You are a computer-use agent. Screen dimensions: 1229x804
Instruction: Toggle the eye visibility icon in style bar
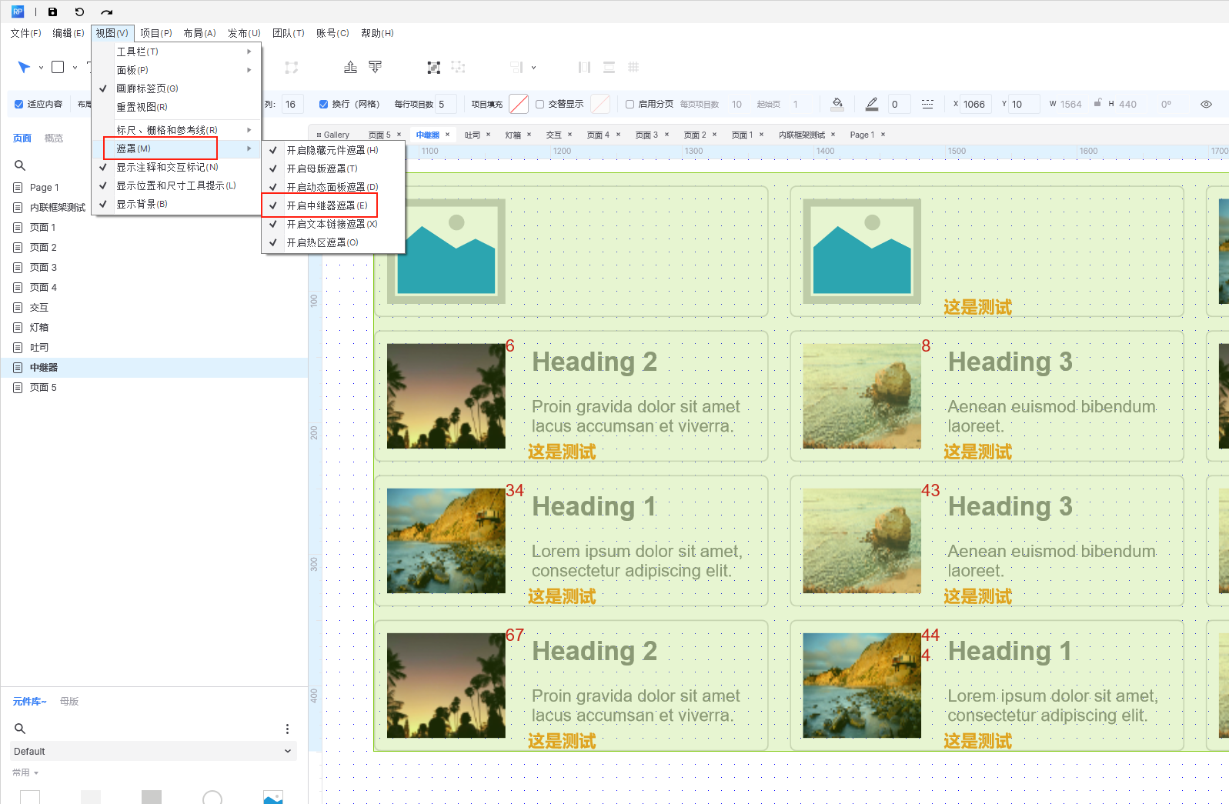[1206, 104]
